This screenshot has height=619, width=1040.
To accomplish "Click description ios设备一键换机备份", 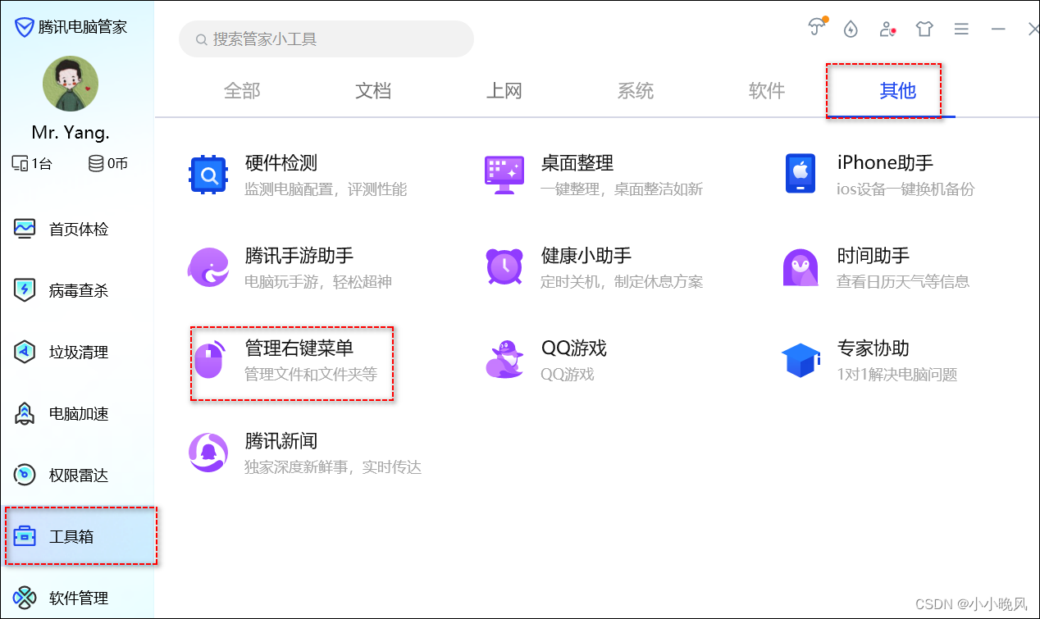I will point(905,189).
